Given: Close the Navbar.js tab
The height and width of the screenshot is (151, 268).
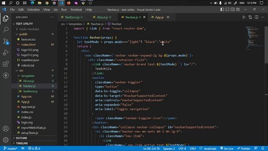Looking at the screenshot, I should [144, 17].
